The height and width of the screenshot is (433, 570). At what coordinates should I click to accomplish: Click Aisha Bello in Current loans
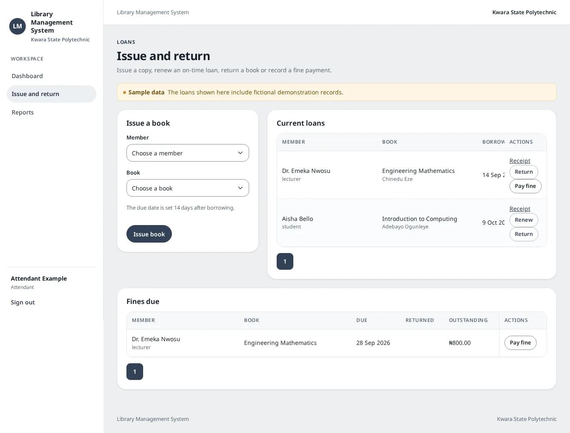point(298,219)
